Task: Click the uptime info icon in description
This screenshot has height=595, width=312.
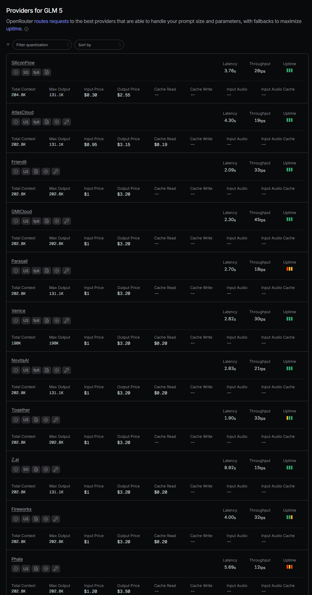Action: [26, 29]
